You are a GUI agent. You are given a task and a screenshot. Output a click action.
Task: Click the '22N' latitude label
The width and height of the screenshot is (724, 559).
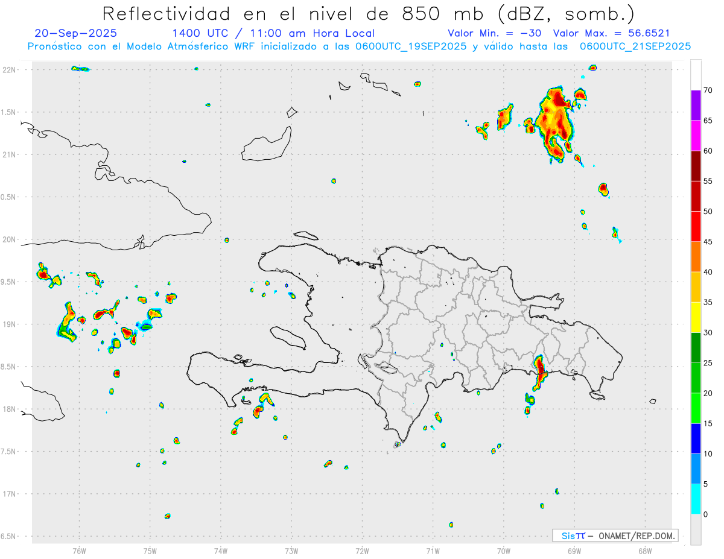pos(9,70)
